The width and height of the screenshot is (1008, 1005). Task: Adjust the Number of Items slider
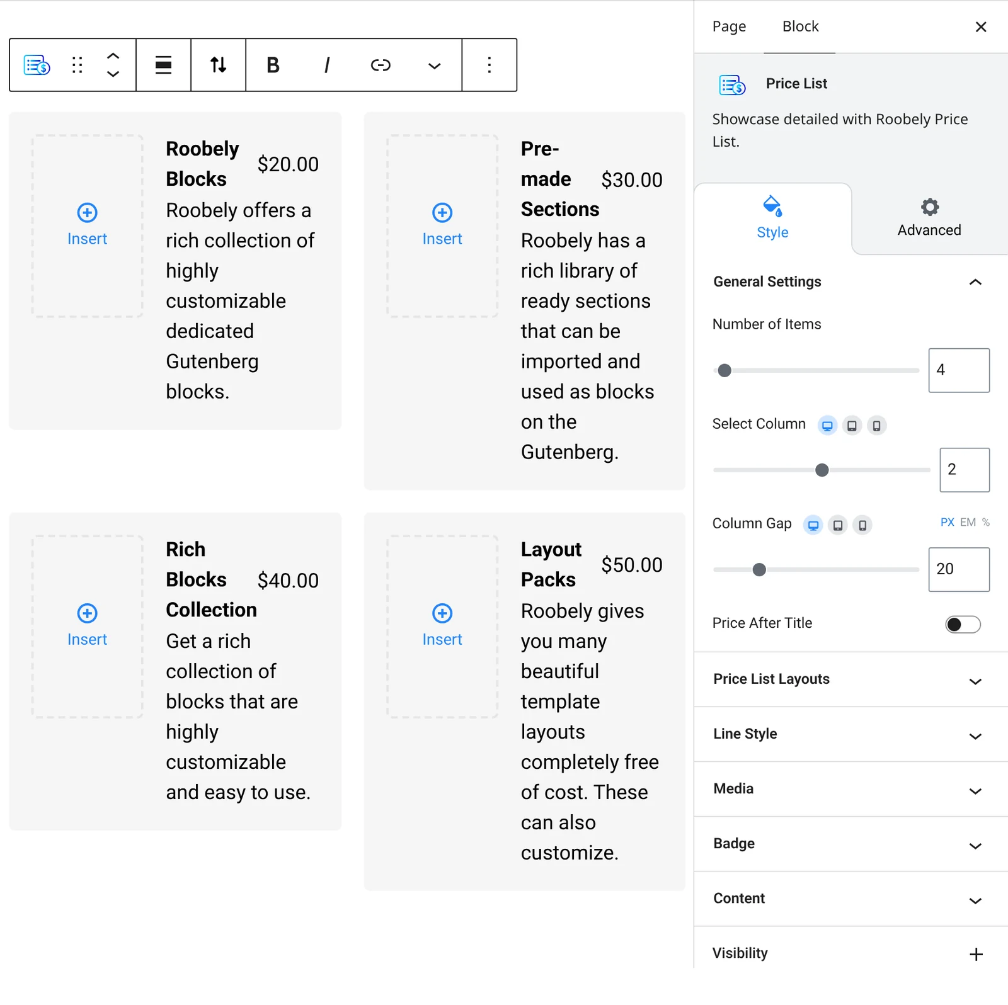pyautogui.click(x=816, y=370)
